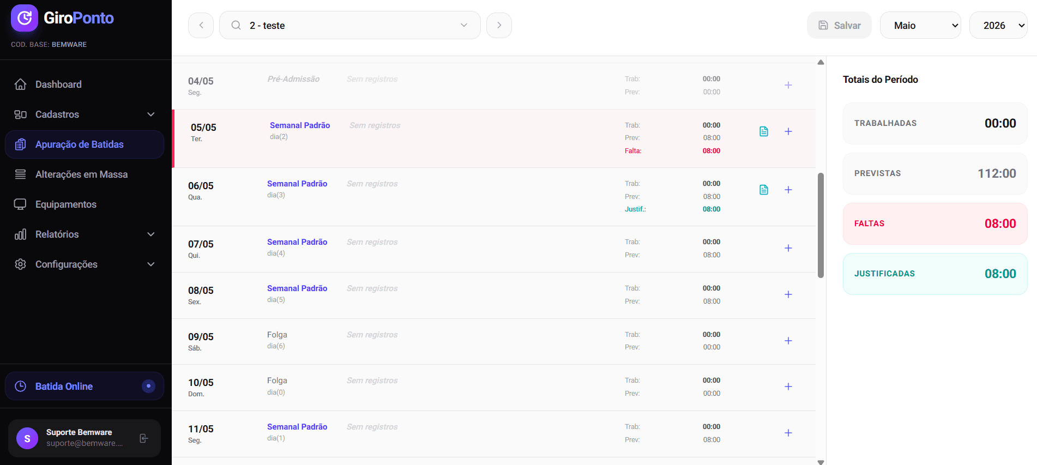Open Semanal Padrão schedule on 08/05
This screenshot has height=465, width=1037.
pos(297,288)
